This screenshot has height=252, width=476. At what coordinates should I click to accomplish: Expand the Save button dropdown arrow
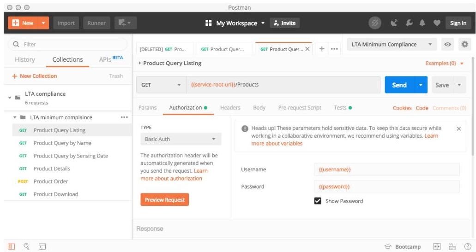[x=459, y=85]
